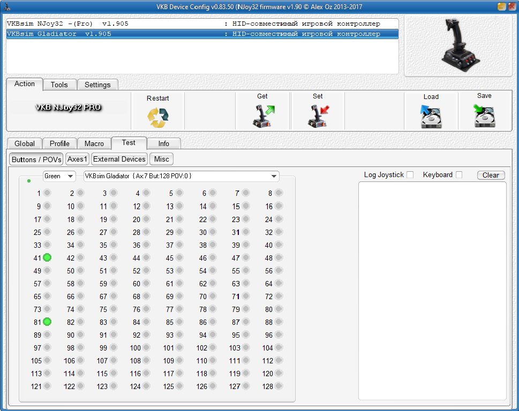Click the Get joystick icon
Screen dimensions: 519x411
coord(264,116)
